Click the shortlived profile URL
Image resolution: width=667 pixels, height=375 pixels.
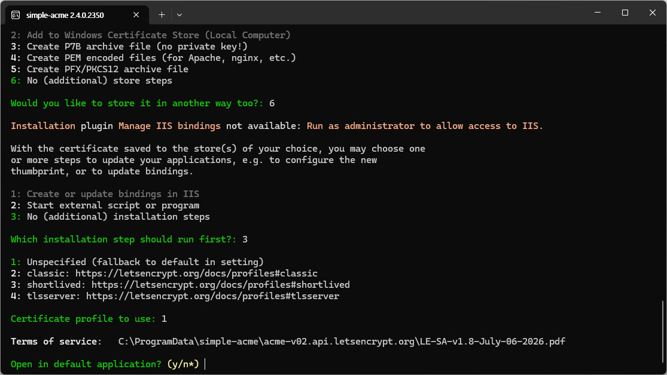coord(220,285)
